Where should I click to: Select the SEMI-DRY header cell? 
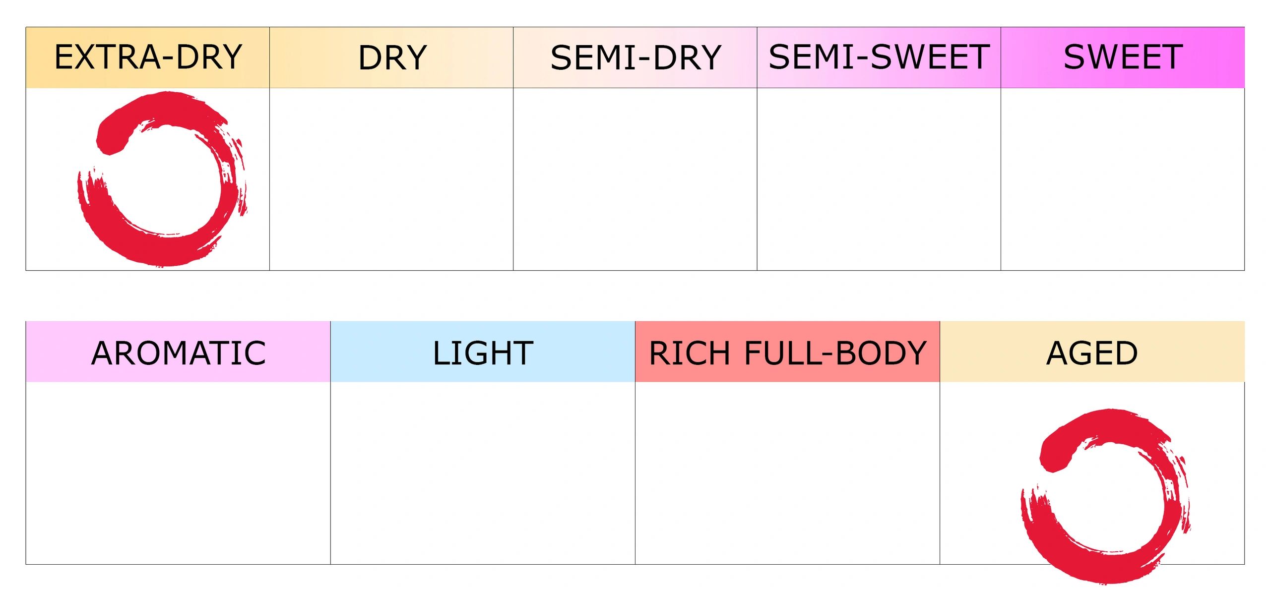635,58
